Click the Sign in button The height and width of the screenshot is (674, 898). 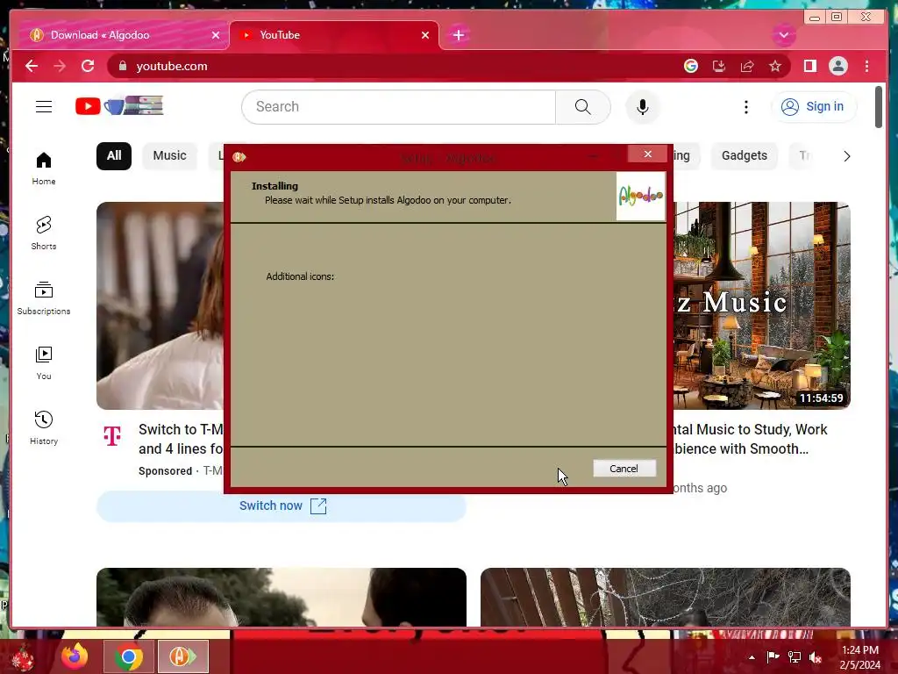coord(814,106)
